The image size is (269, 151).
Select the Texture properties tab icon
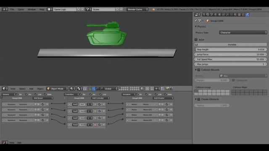click(239, 15)
